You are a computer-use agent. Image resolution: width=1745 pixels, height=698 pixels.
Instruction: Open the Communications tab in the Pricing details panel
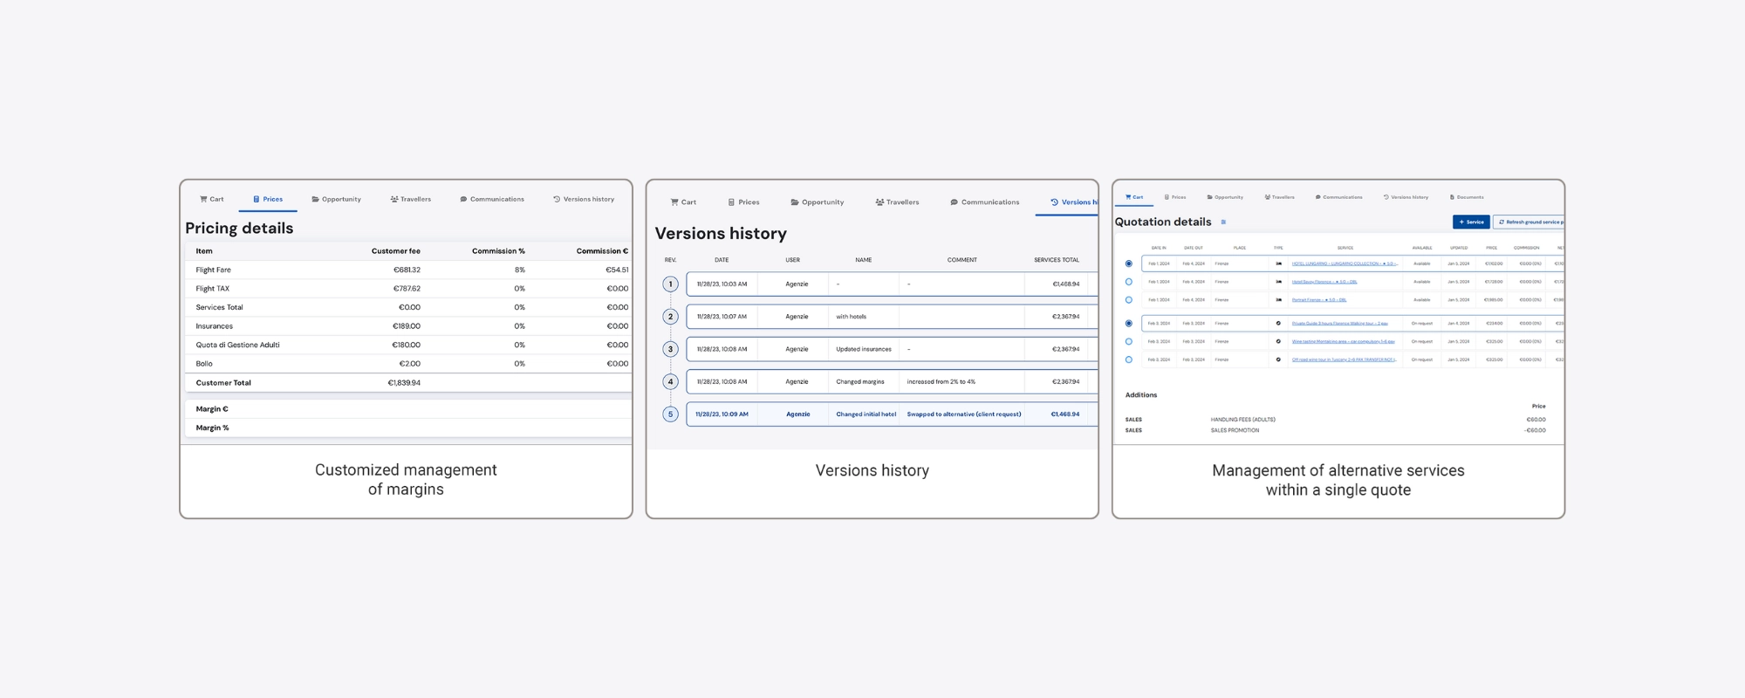pos(492,200)
